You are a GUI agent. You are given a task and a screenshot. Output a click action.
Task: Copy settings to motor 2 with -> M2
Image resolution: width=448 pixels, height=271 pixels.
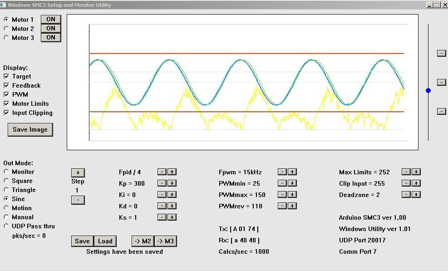click(x=142, y=241)
